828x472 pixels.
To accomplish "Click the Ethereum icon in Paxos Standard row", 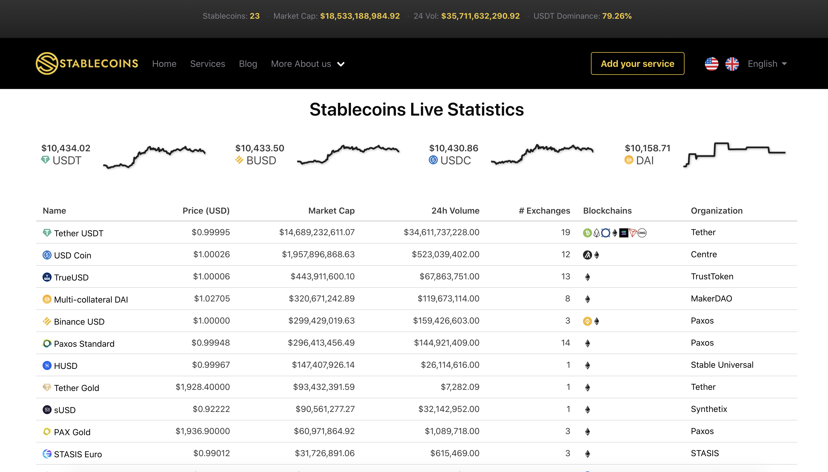I will (x=587, y=343).
